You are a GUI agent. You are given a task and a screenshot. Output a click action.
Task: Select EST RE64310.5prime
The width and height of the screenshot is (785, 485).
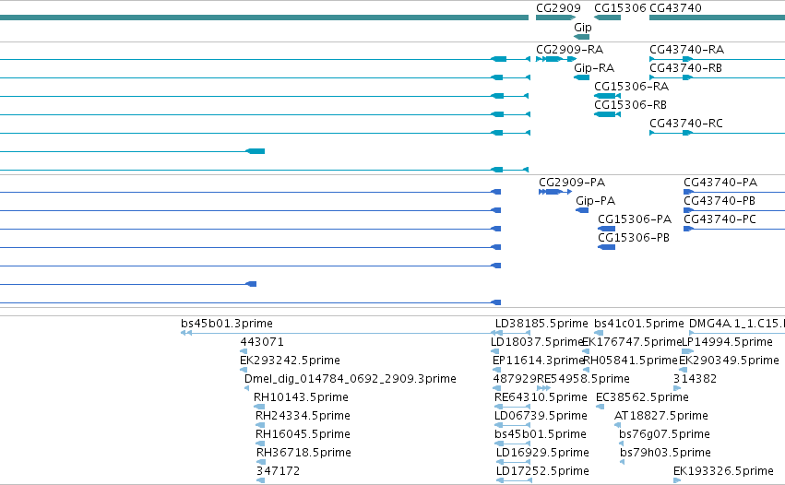coord(541,398)
